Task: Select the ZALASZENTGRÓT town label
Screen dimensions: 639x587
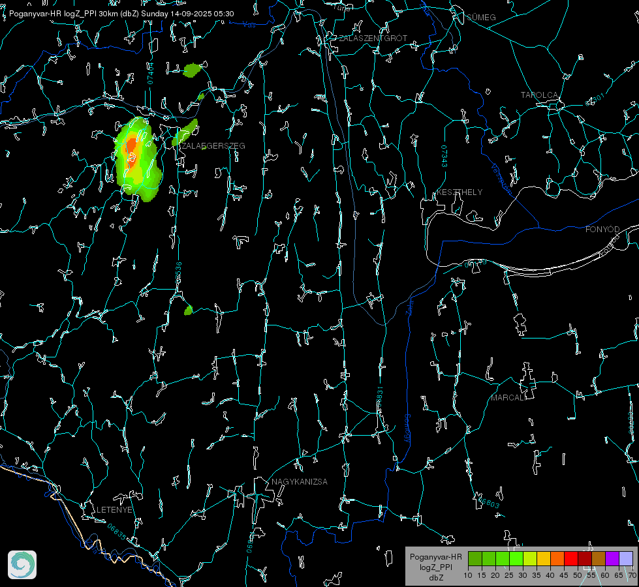Action: [373, 38]
